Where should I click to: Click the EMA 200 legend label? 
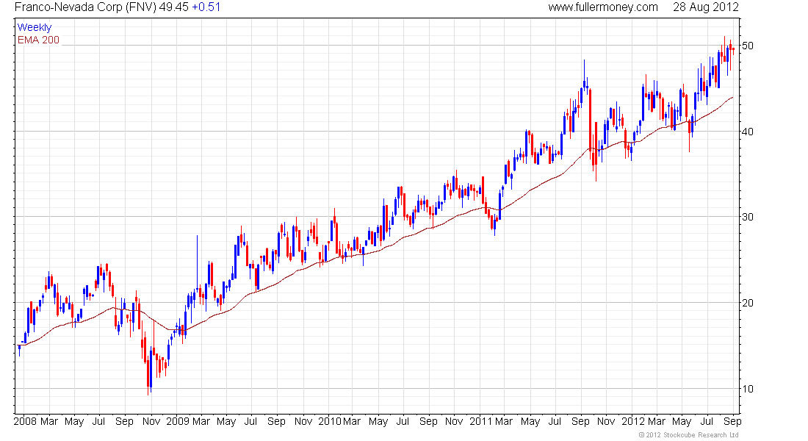pyautogui.click(x=38, y=40)
